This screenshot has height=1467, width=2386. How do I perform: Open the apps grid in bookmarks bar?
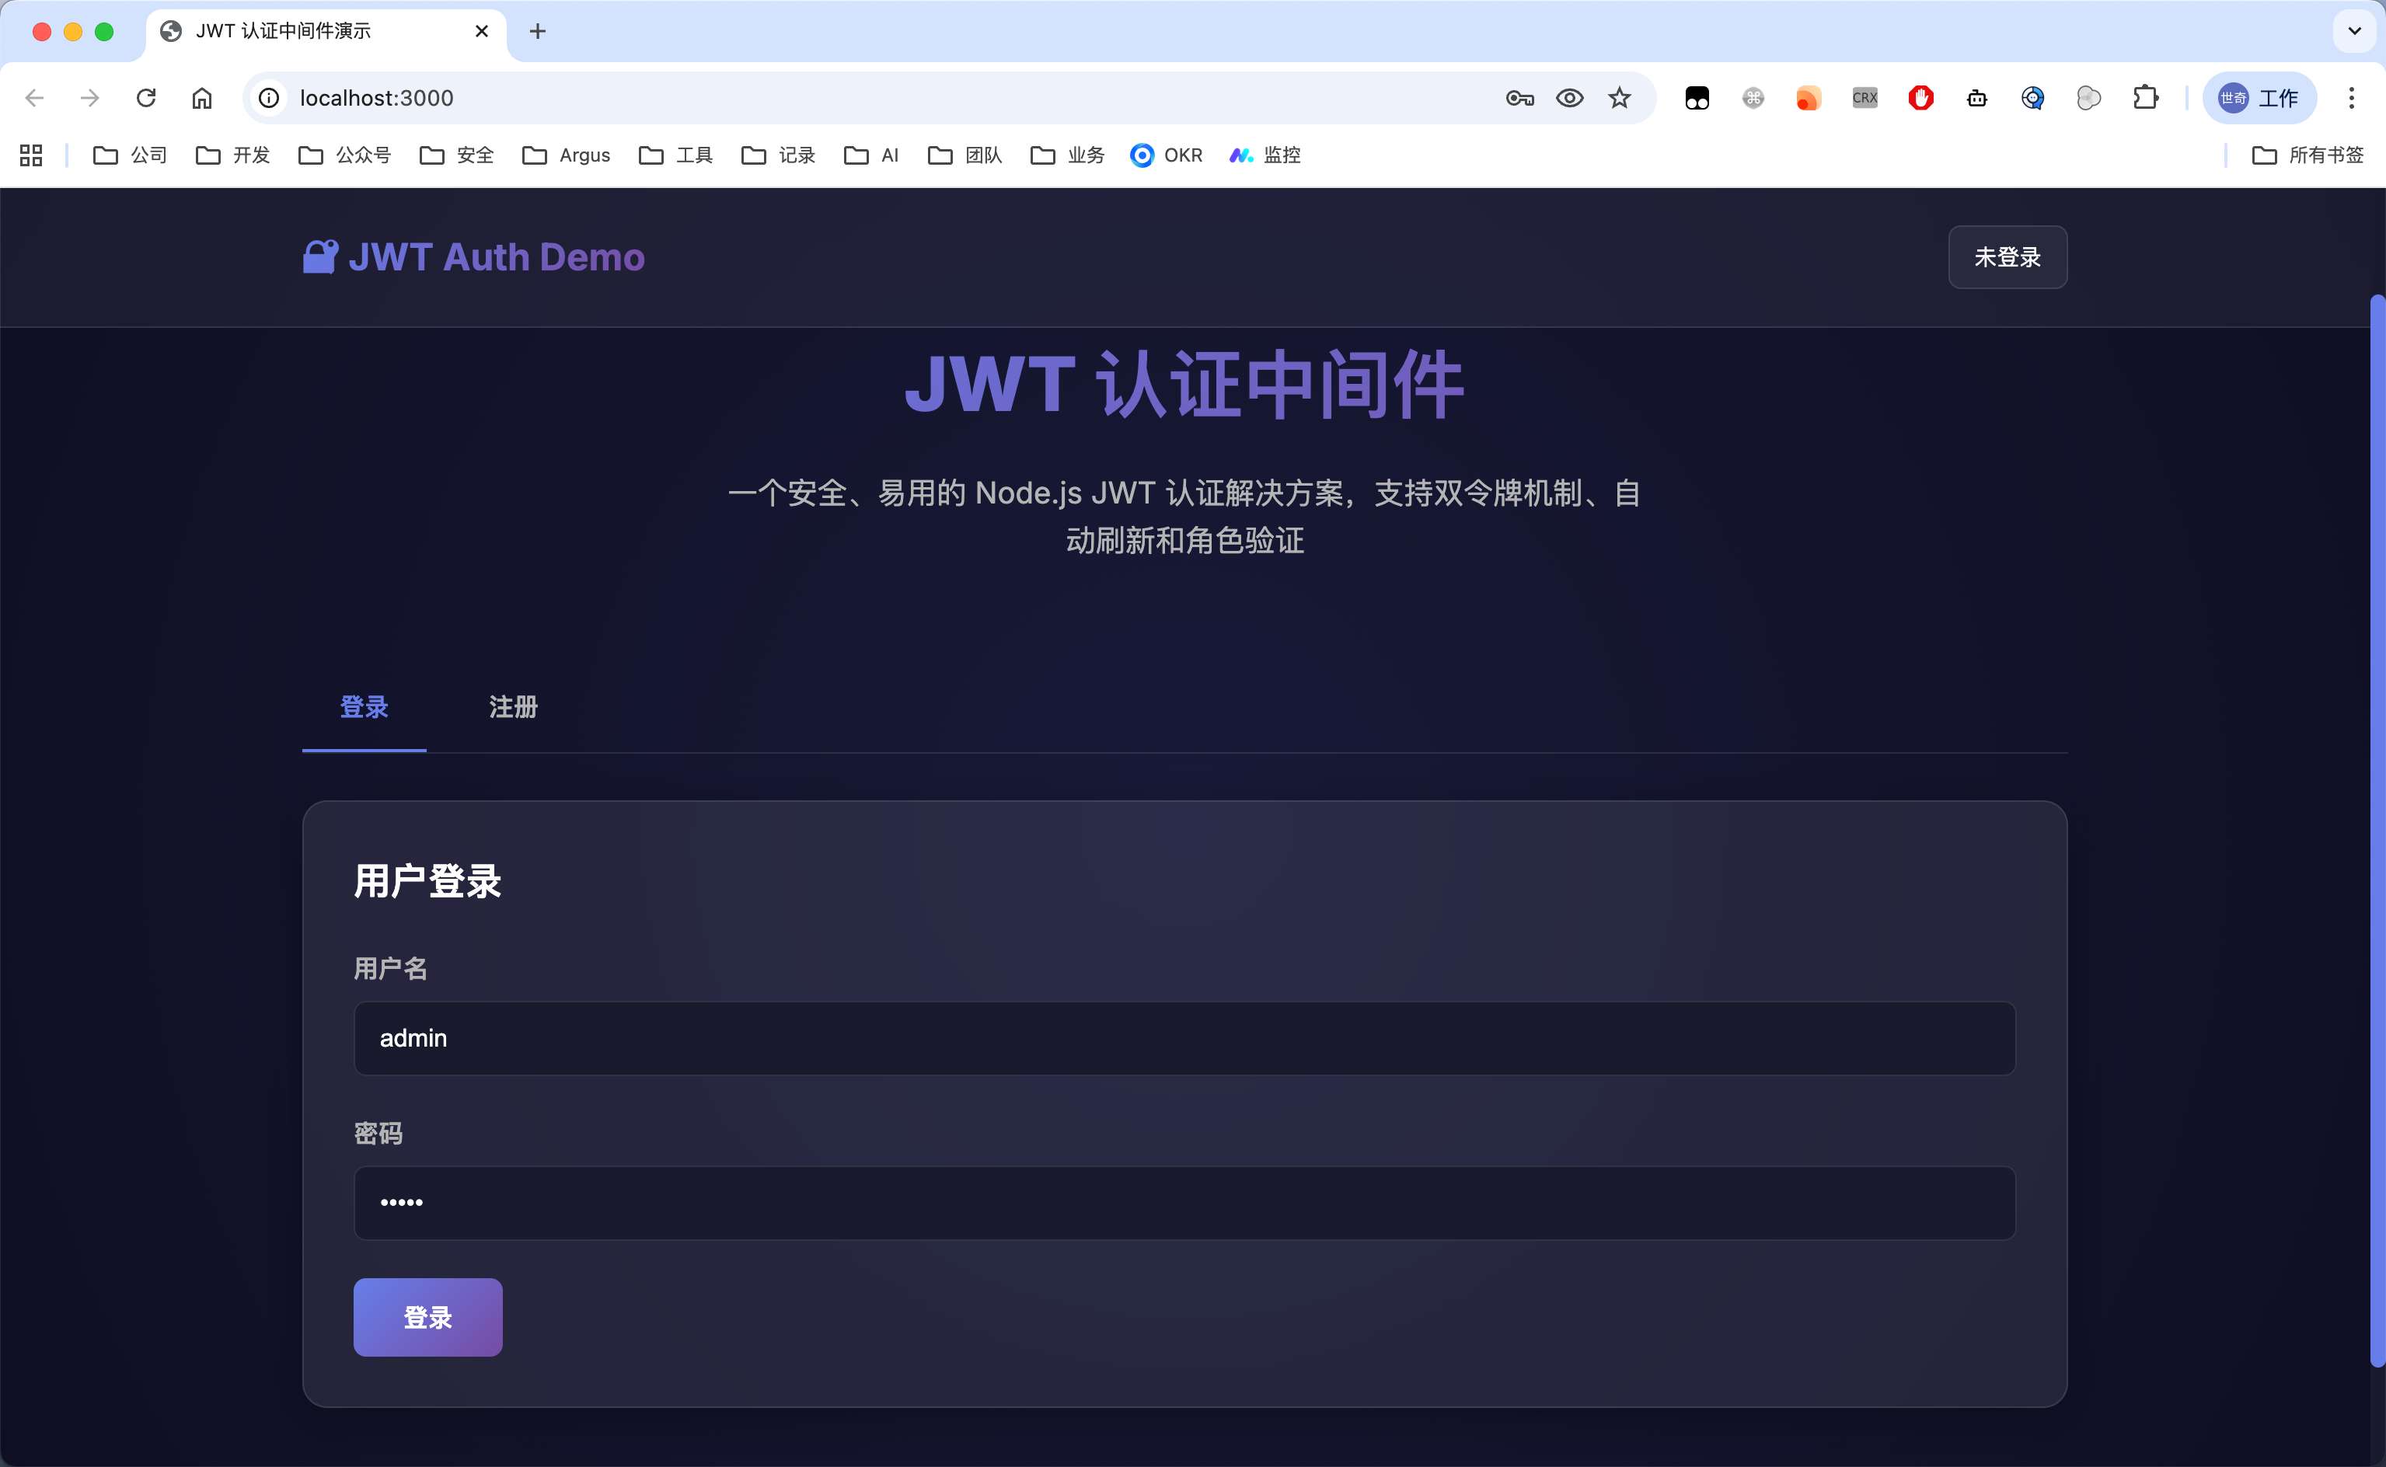(x=31, y=155)
